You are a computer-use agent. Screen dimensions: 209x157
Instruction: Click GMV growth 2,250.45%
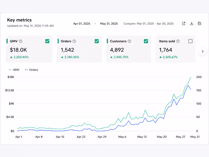(19, 57)
